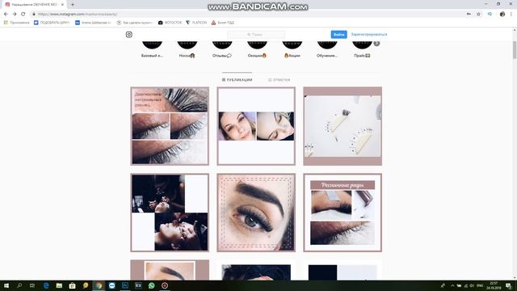
Task: Launch Microsoft Edge from the taskbar
Action: [46, 285]
